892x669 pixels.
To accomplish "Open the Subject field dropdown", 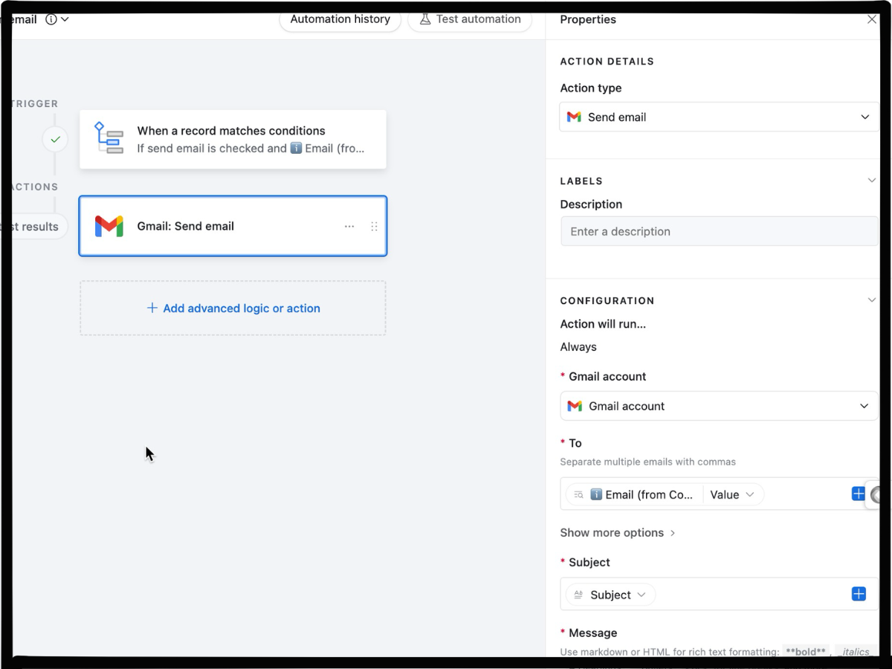I will pos(610,594).
